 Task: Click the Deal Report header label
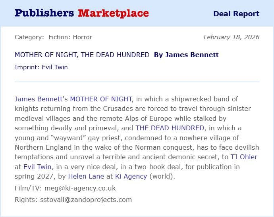coord(236,14)
